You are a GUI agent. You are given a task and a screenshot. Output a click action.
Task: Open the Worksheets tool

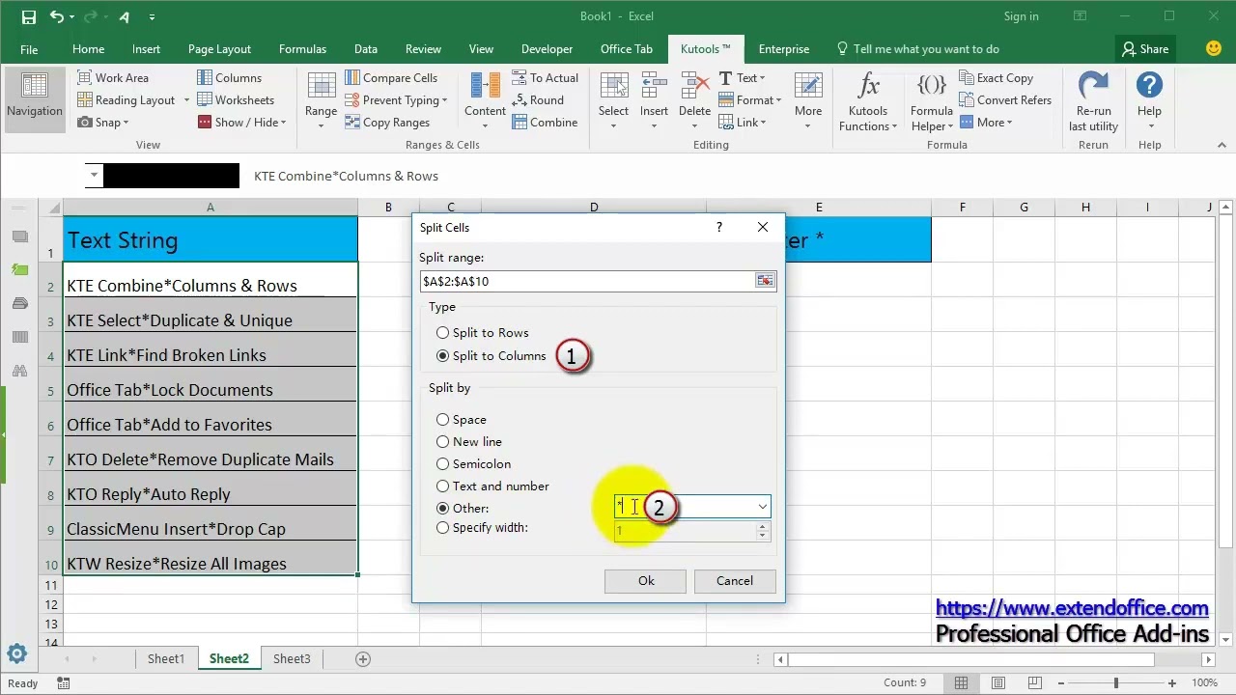(x=236, y=100)
